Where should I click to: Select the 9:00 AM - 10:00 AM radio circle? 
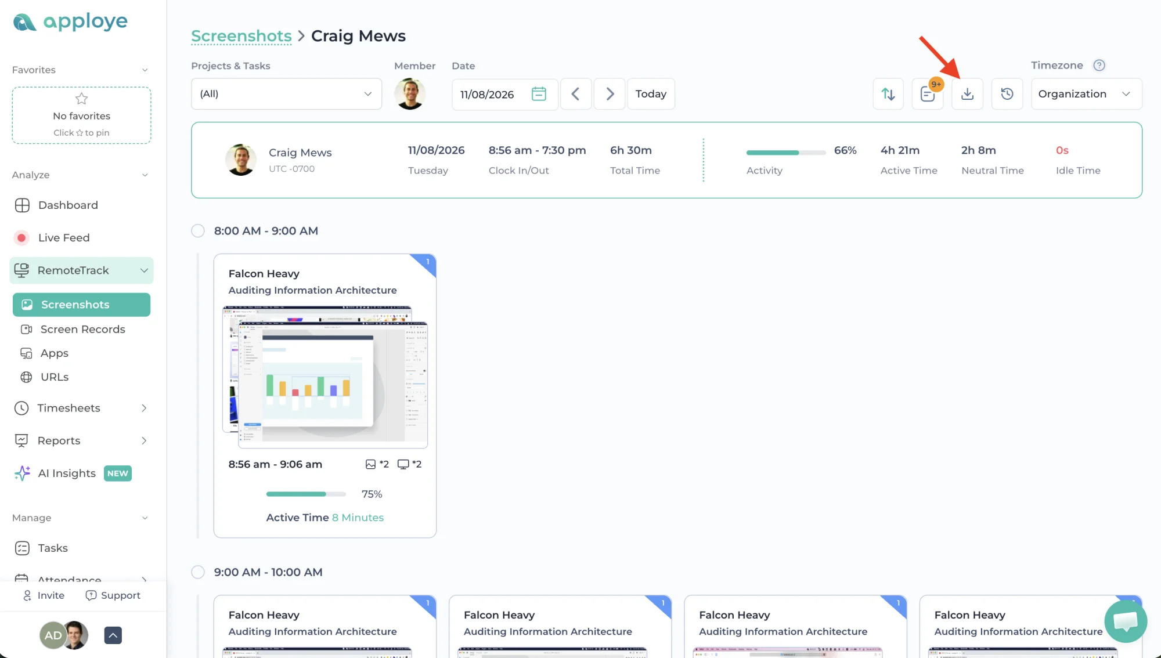(198, 572)
